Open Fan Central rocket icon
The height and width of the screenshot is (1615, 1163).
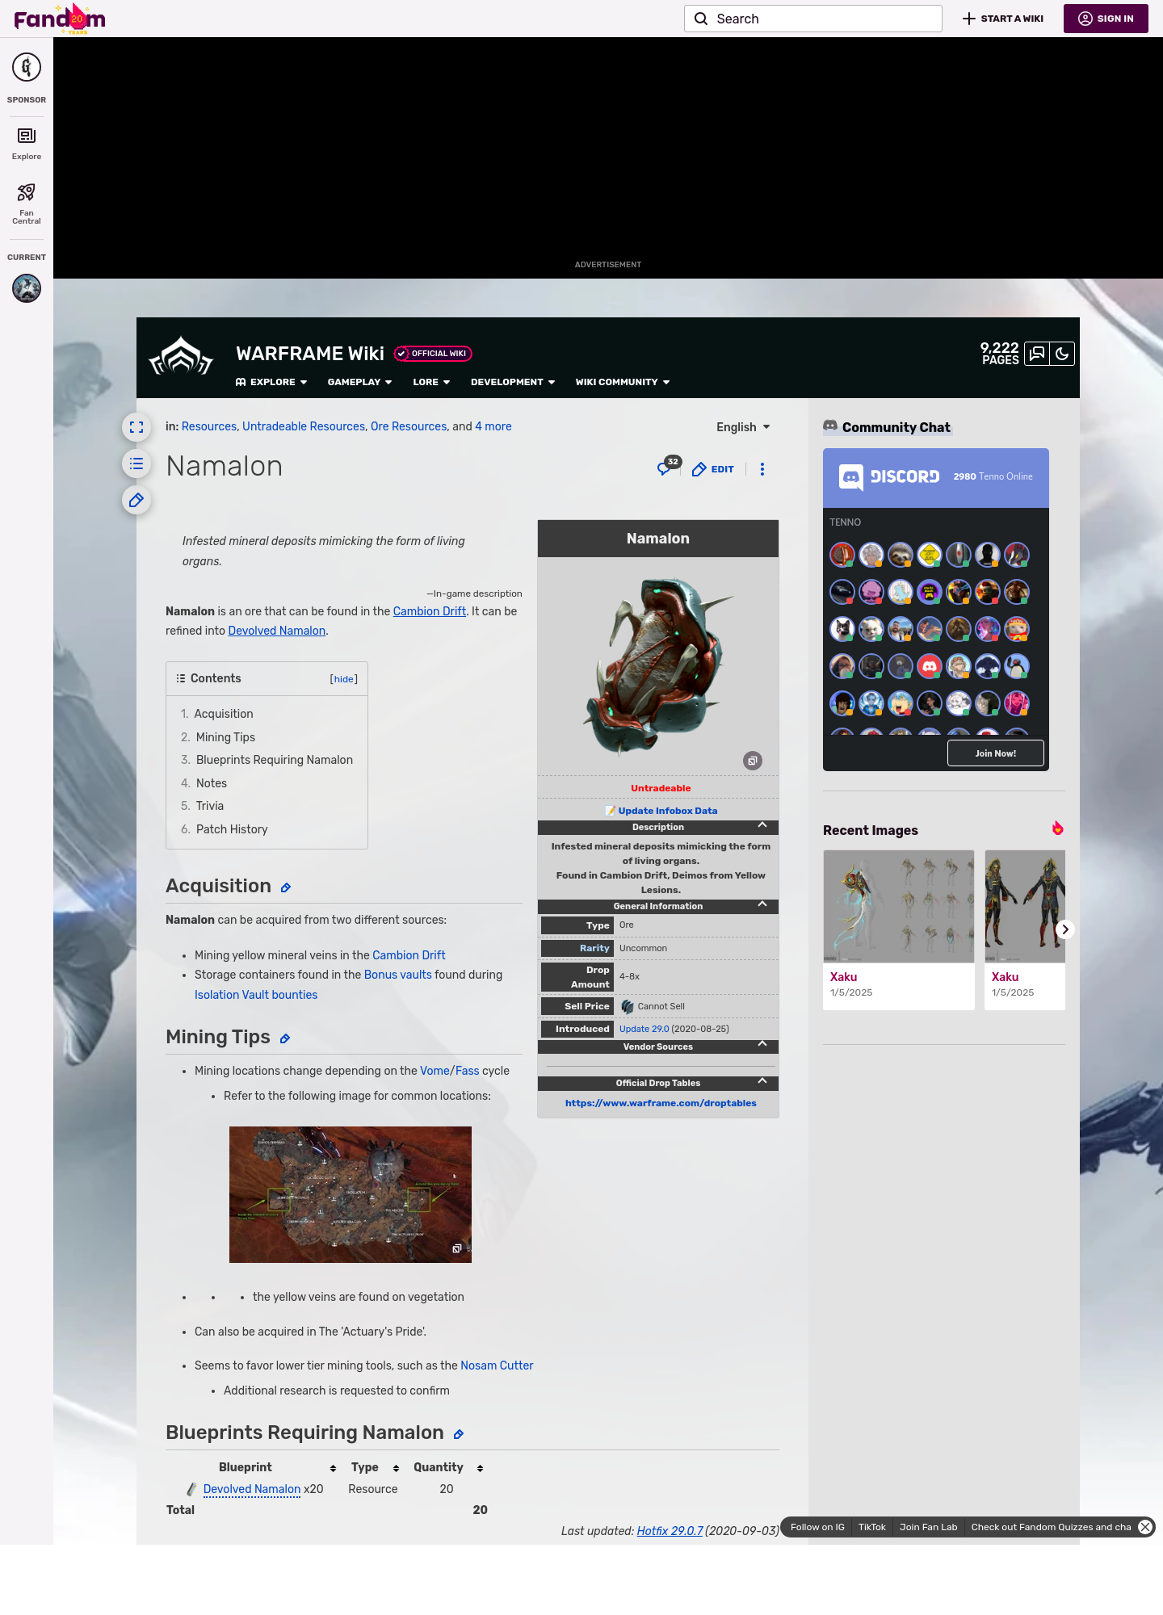click(x=27, y=192)
